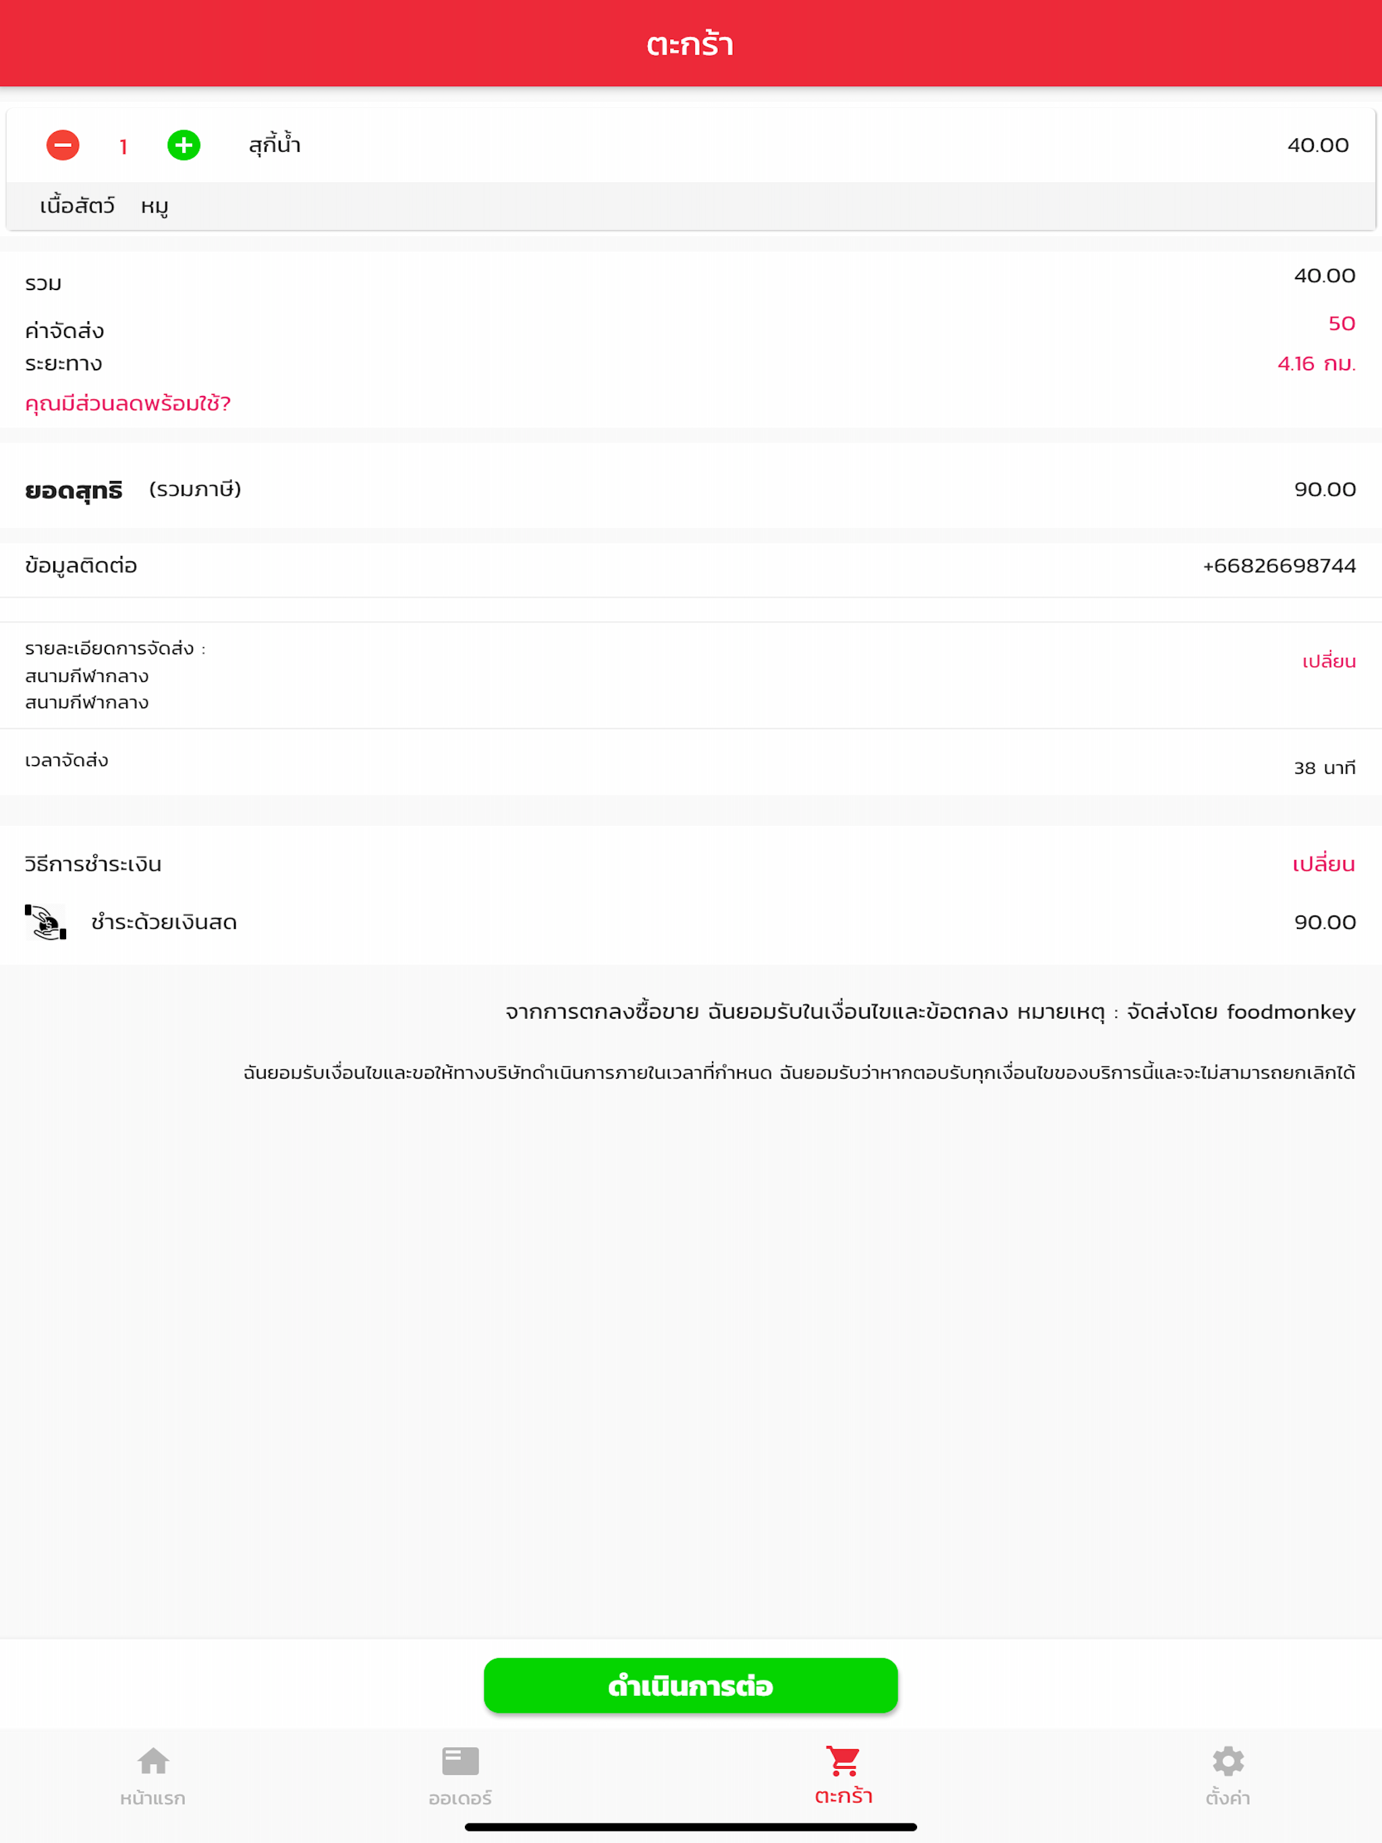Open the ข้อมูลติดต่อ contact info row

pos(691,566)
